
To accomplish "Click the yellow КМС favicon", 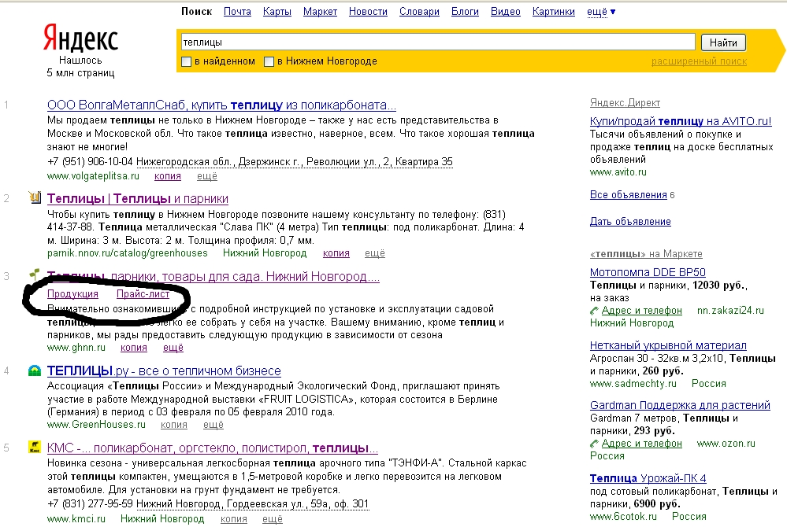I will 35,447.
